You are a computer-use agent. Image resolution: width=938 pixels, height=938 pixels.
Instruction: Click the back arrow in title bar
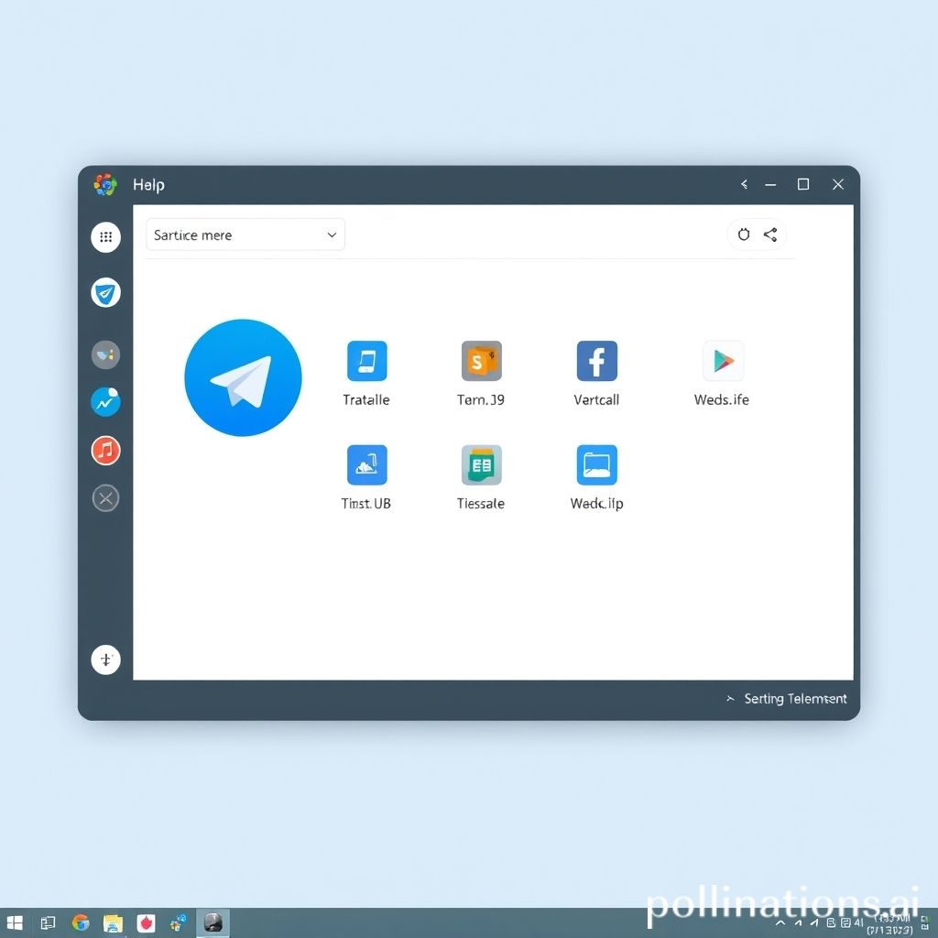744,184
